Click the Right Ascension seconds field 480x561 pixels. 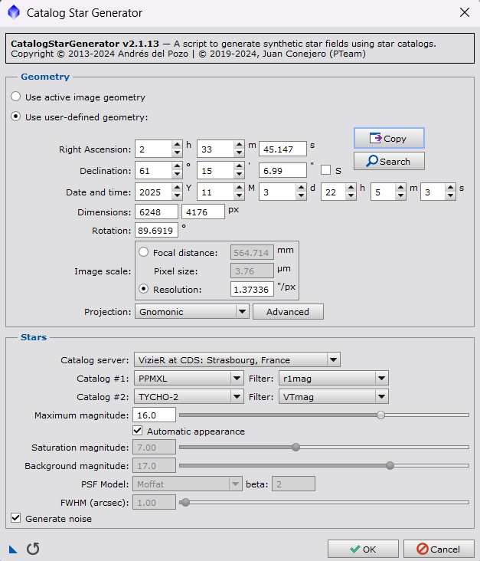(282, 149)
